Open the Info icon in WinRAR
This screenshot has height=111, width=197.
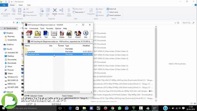(86, 34)
